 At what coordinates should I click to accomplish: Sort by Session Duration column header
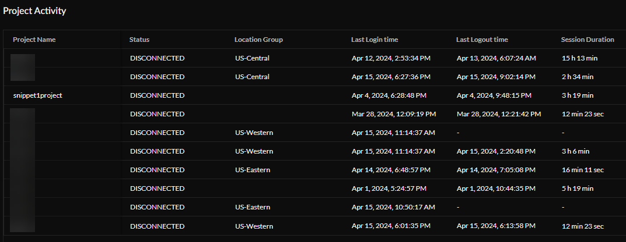pos(587,40)
